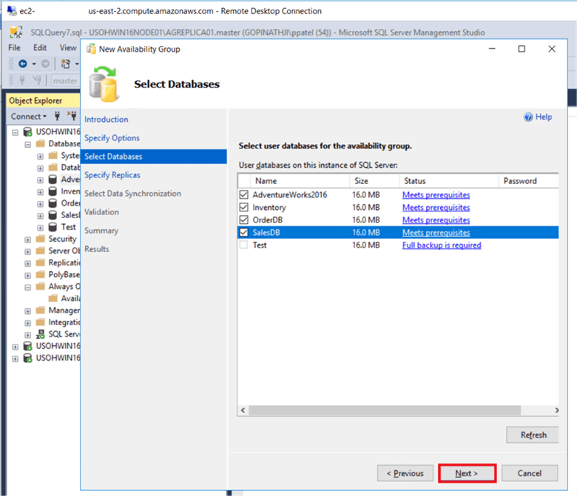Open the Edit menu
Screen dimensions: 577x496
pyautogui.click(x=39, y=47)
